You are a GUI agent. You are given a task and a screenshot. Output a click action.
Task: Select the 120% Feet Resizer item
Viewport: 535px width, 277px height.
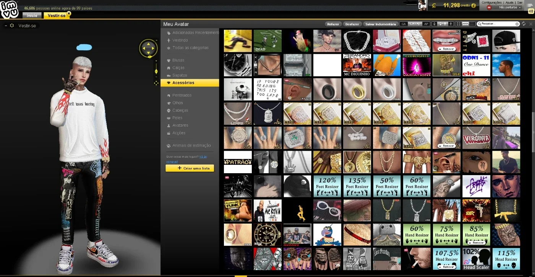327,186
